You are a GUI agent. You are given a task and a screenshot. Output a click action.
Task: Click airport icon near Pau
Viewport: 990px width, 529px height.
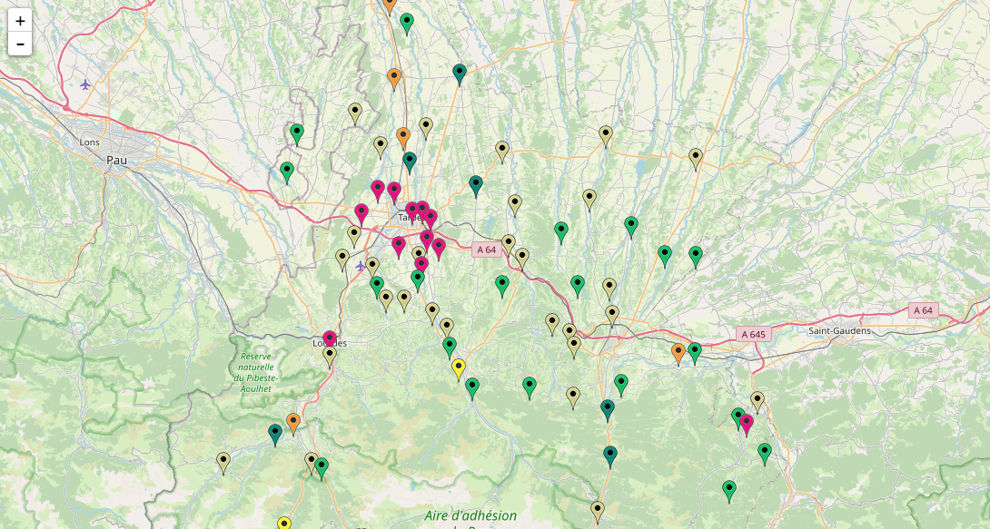[x=86, y=83]
